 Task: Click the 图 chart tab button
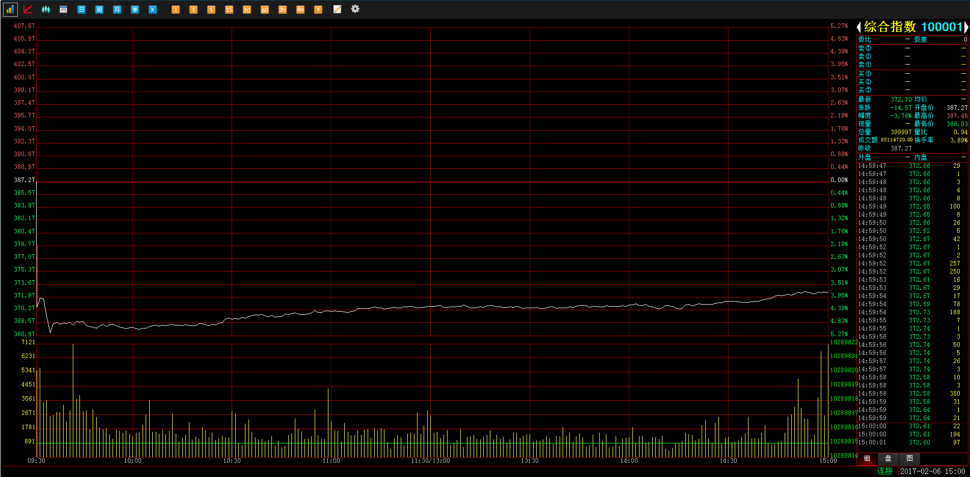pyautogui.click(x=909, y=459)
